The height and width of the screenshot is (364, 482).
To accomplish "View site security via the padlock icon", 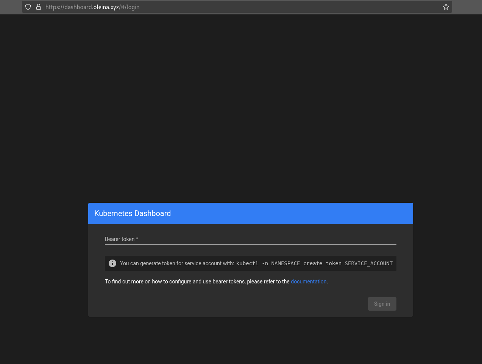I will click(x=39, y=7).
